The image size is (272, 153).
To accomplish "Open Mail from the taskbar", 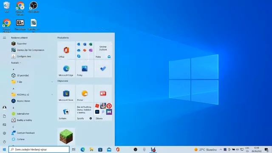I will pos(109,150).
